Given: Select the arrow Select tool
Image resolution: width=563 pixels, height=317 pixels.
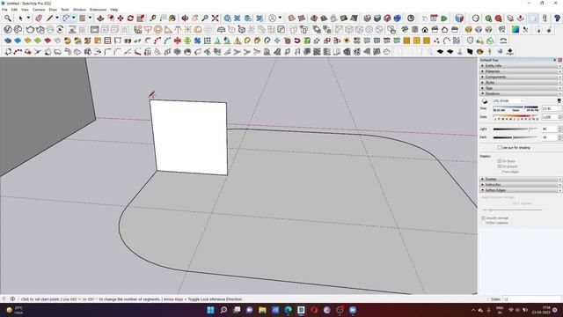Looking at the screenshot, I should click(20, 18).
